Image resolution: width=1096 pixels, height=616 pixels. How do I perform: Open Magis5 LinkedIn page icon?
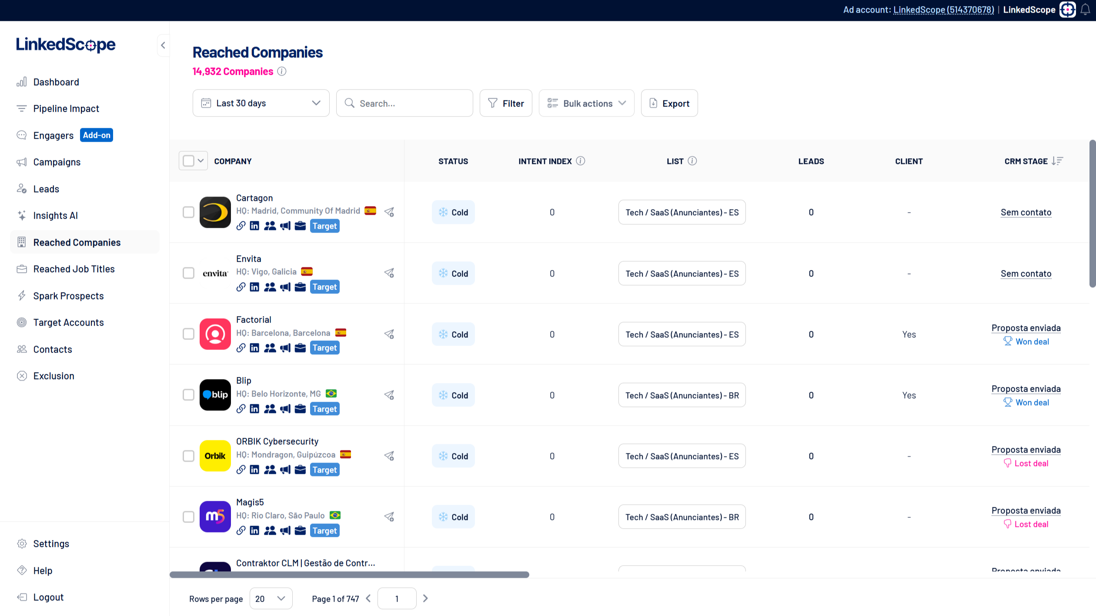[x=255, y=530]
